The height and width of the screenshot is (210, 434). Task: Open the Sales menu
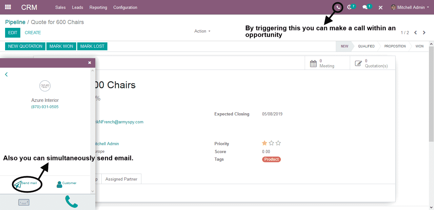pos(60,7)
